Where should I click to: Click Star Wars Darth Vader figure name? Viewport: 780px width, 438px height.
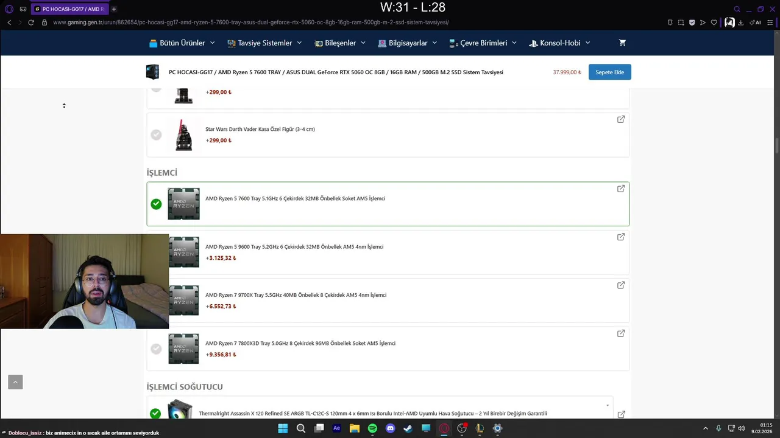pos(260,129)
